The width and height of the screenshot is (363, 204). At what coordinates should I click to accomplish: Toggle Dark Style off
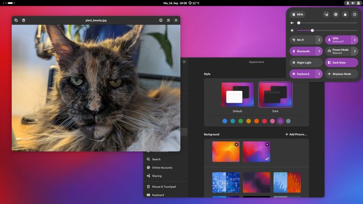tap(342, 62)
